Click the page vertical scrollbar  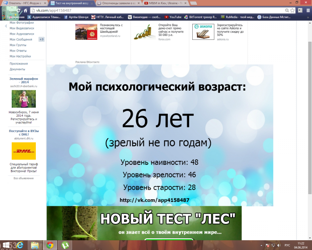[x=310, y=118]
